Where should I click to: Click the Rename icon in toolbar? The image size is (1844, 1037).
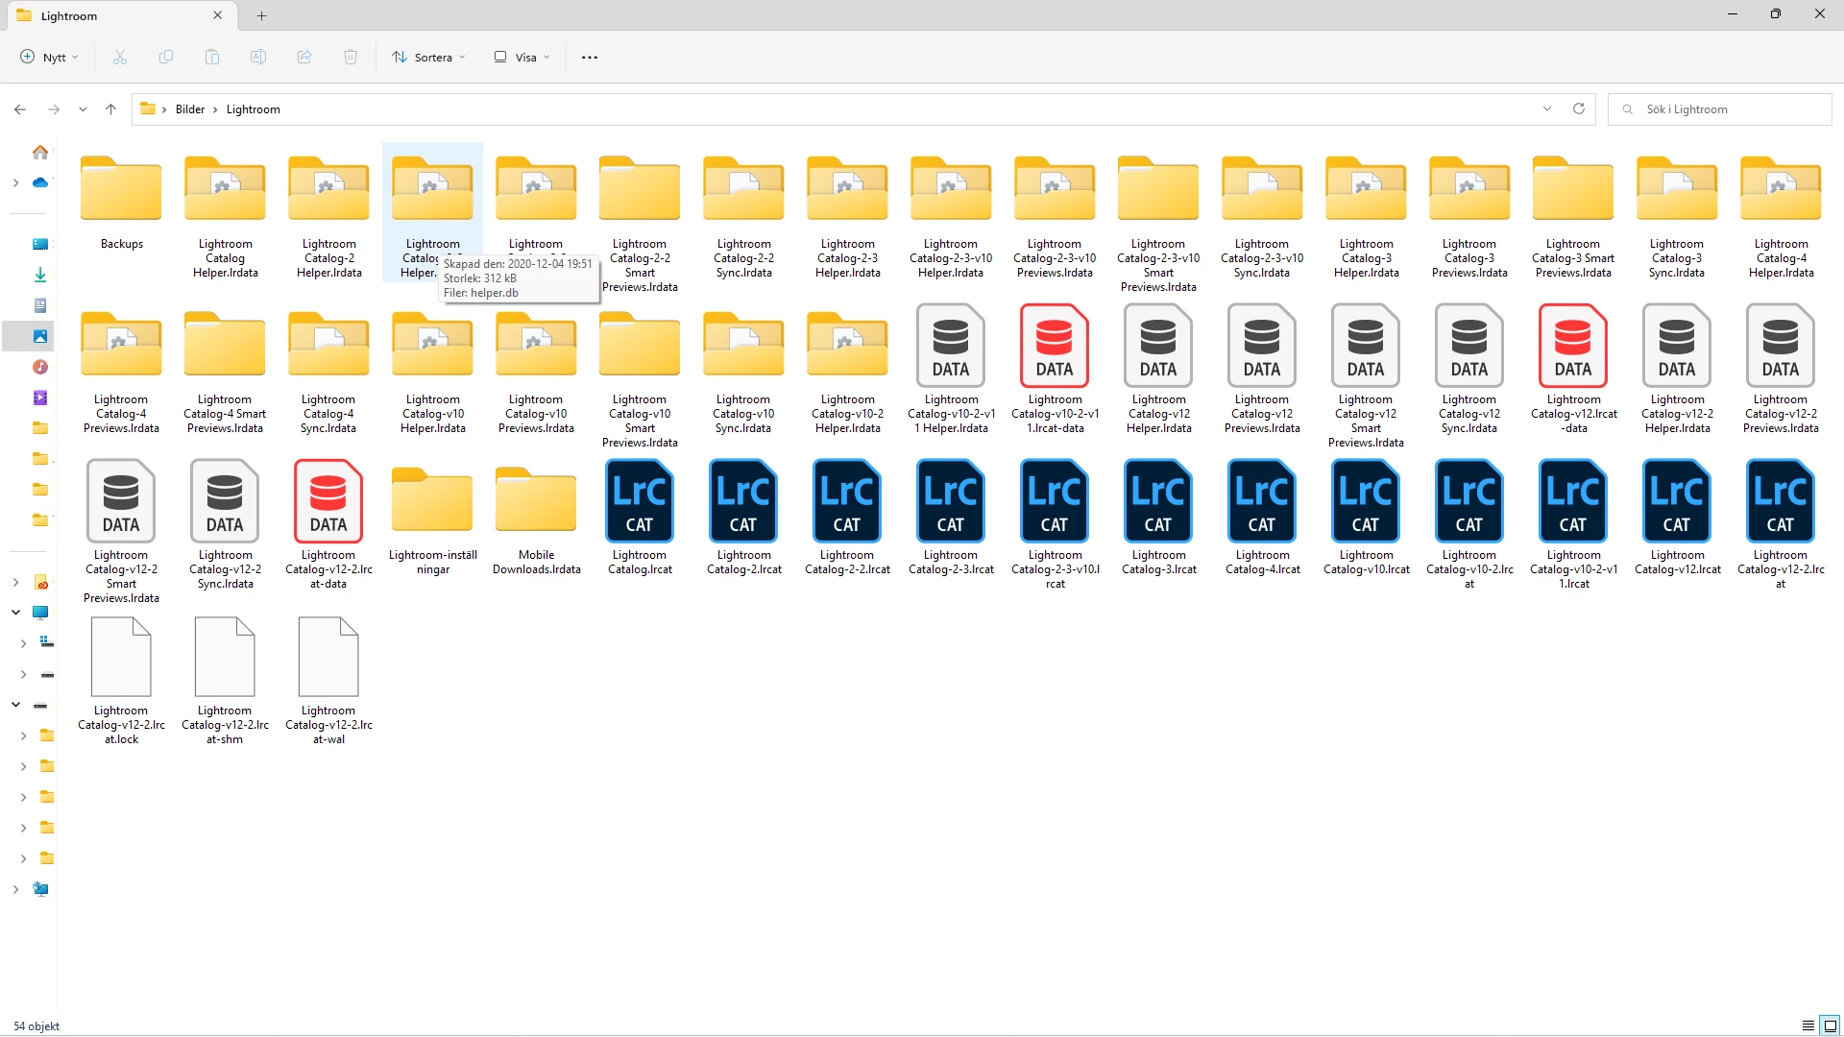point(258,58)
